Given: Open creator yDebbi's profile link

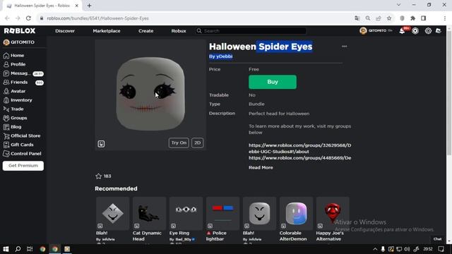Looking at the screenshot, I should (x=225, y=56).
